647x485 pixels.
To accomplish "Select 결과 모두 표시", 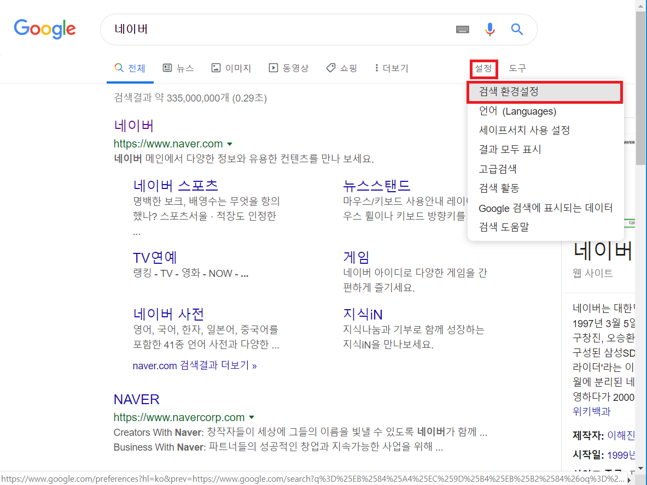I will (x=545, y=150).
